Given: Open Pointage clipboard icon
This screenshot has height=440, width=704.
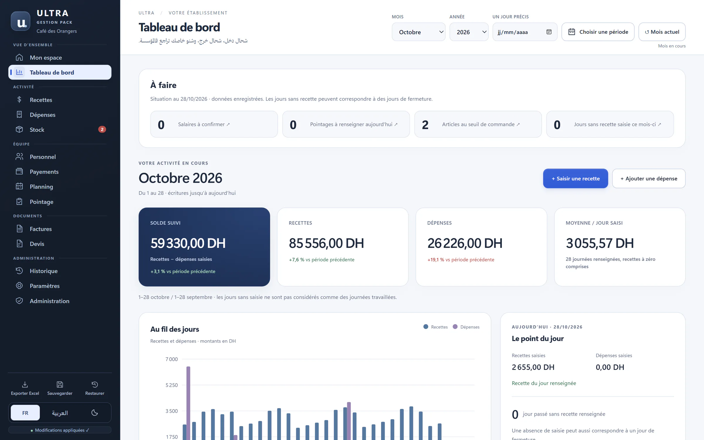Looking at the screenshot, I should coord(19,202).
